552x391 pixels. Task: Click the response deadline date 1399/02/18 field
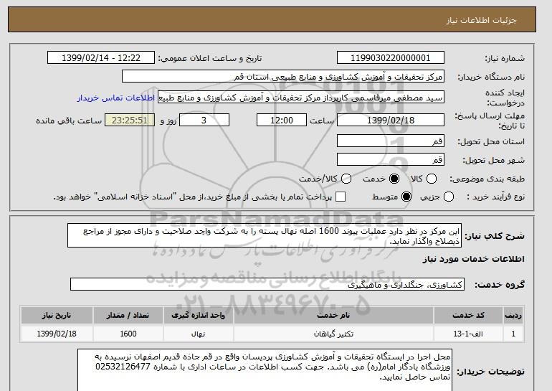click(391, 120)
